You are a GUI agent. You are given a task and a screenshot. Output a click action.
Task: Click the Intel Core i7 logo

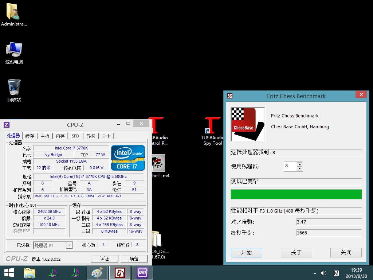pyautogui.click(x=128, y=157)
